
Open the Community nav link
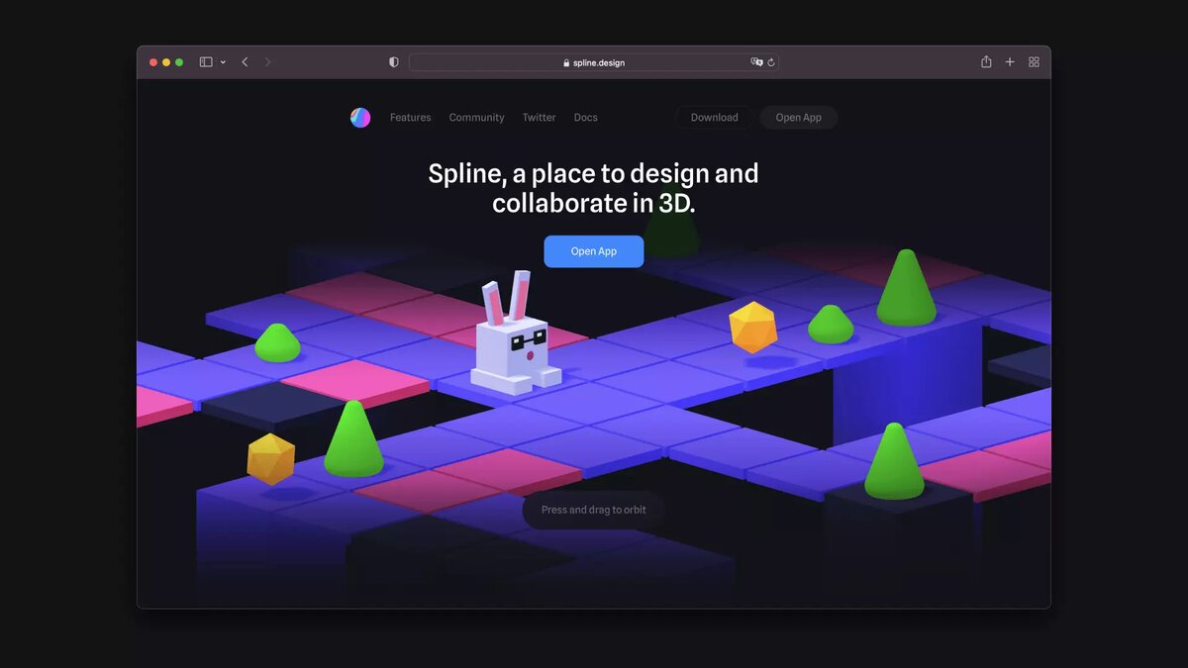click(x=476, y=118)
